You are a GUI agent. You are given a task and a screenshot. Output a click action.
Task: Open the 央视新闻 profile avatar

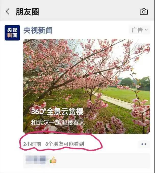[x=12, y=33]
